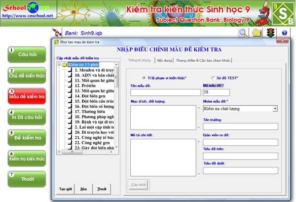The height and width of the screenshot is (202, 296).
Task: Click Mô tả chi tiết scroll up arrow
Action: 199,141
